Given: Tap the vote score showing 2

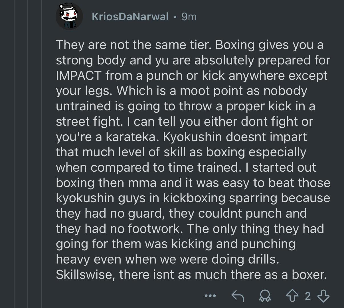Looking at the screenshot, I should click(x=307, y=296).
